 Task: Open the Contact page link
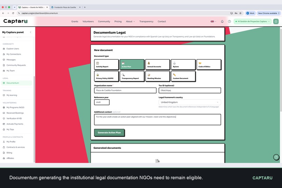coord(162,21)
